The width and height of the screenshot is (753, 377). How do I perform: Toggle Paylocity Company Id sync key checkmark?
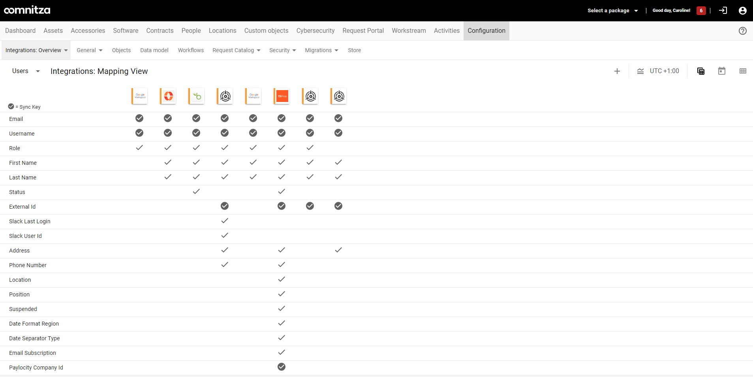coord(282,367)
